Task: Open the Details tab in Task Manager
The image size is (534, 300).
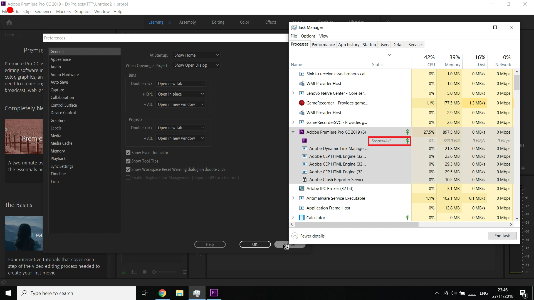Action: point(399,44)
